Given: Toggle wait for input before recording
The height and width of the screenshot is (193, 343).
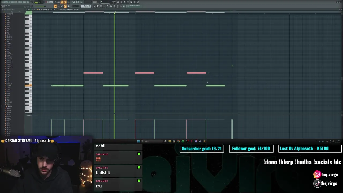Looking at the screenshot, I should pos(58,2).
